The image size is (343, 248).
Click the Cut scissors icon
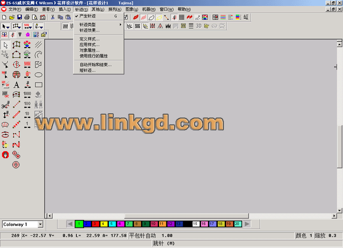point(52,17)
